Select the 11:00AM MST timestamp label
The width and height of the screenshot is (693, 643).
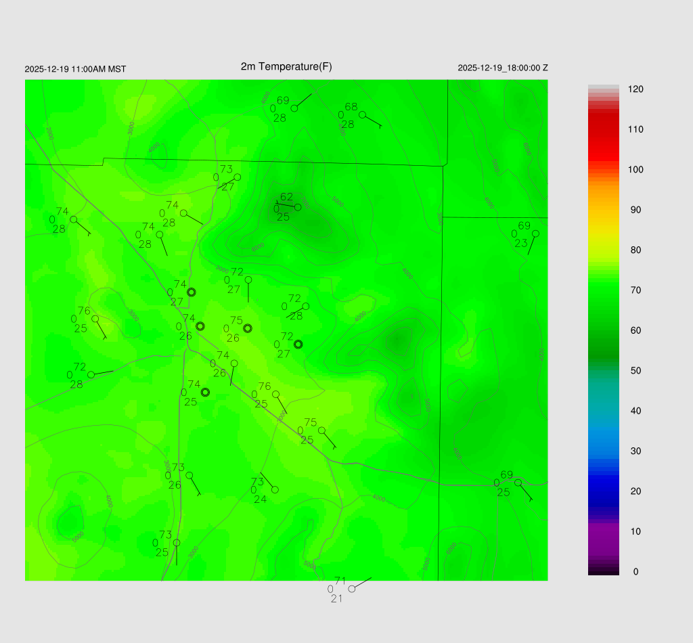tap(75, 69)
